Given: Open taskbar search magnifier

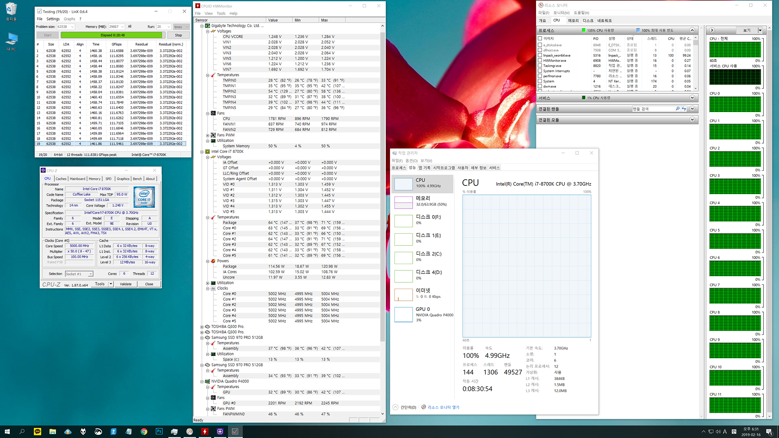Looking at the screenshot, I should click(x=22, y=431).
